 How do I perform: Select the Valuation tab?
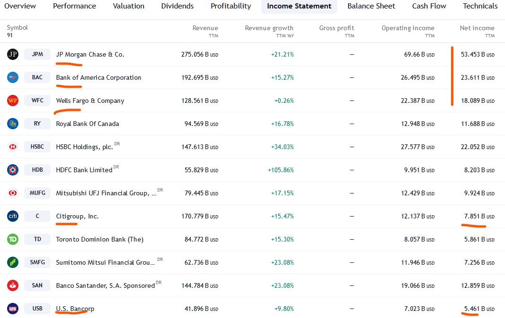128,6
